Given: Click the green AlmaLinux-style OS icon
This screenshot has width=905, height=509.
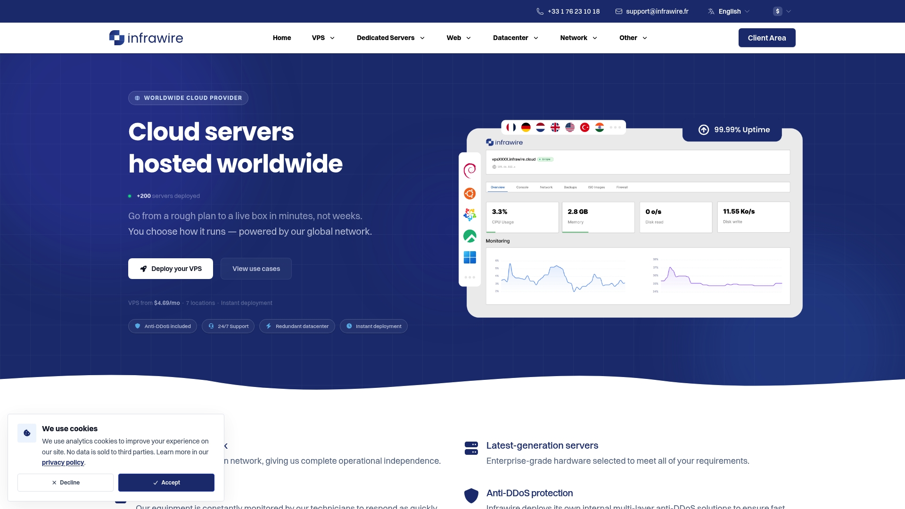Looking at the screenshot, I should [x=470, y=236].
